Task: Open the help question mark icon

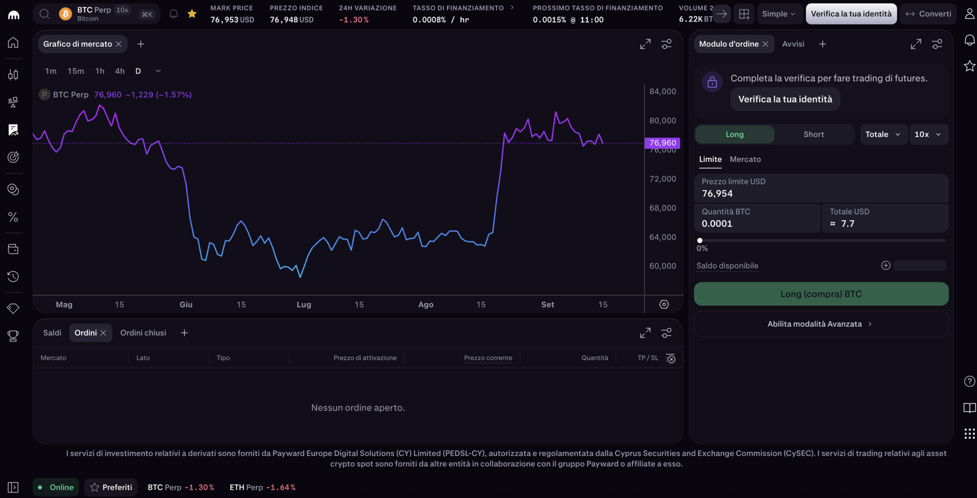Action: 969,381
